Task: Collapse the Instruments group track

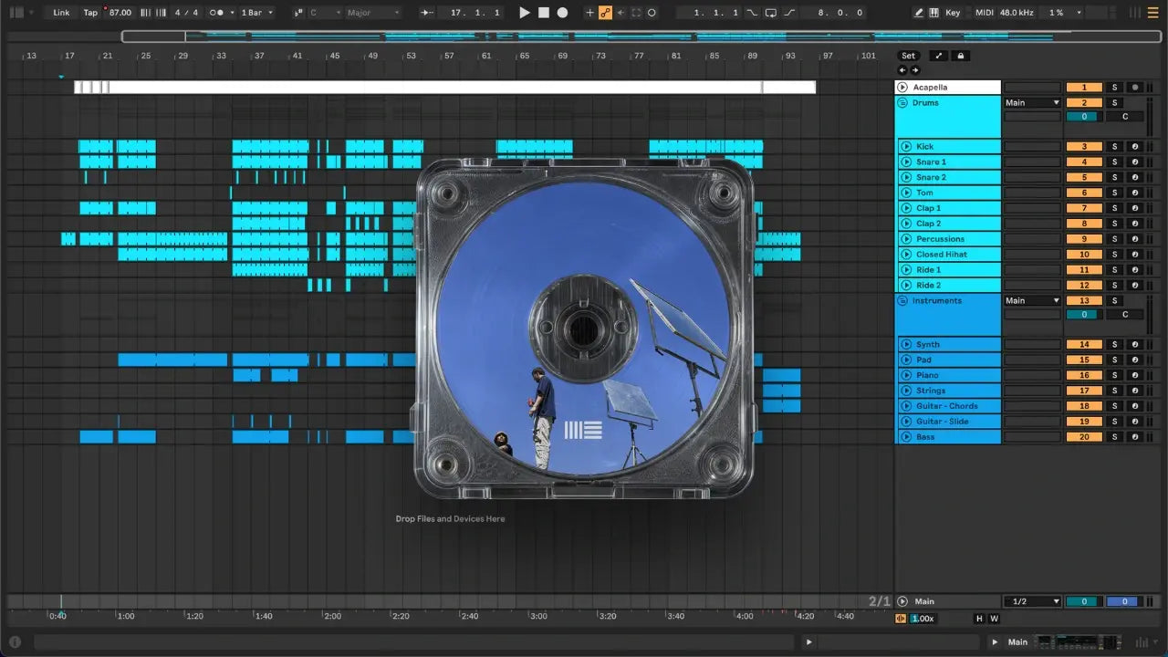Action: tap(902, 300)
